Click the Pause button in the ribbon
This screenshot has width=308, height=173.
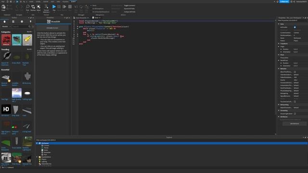click(59, 7)
